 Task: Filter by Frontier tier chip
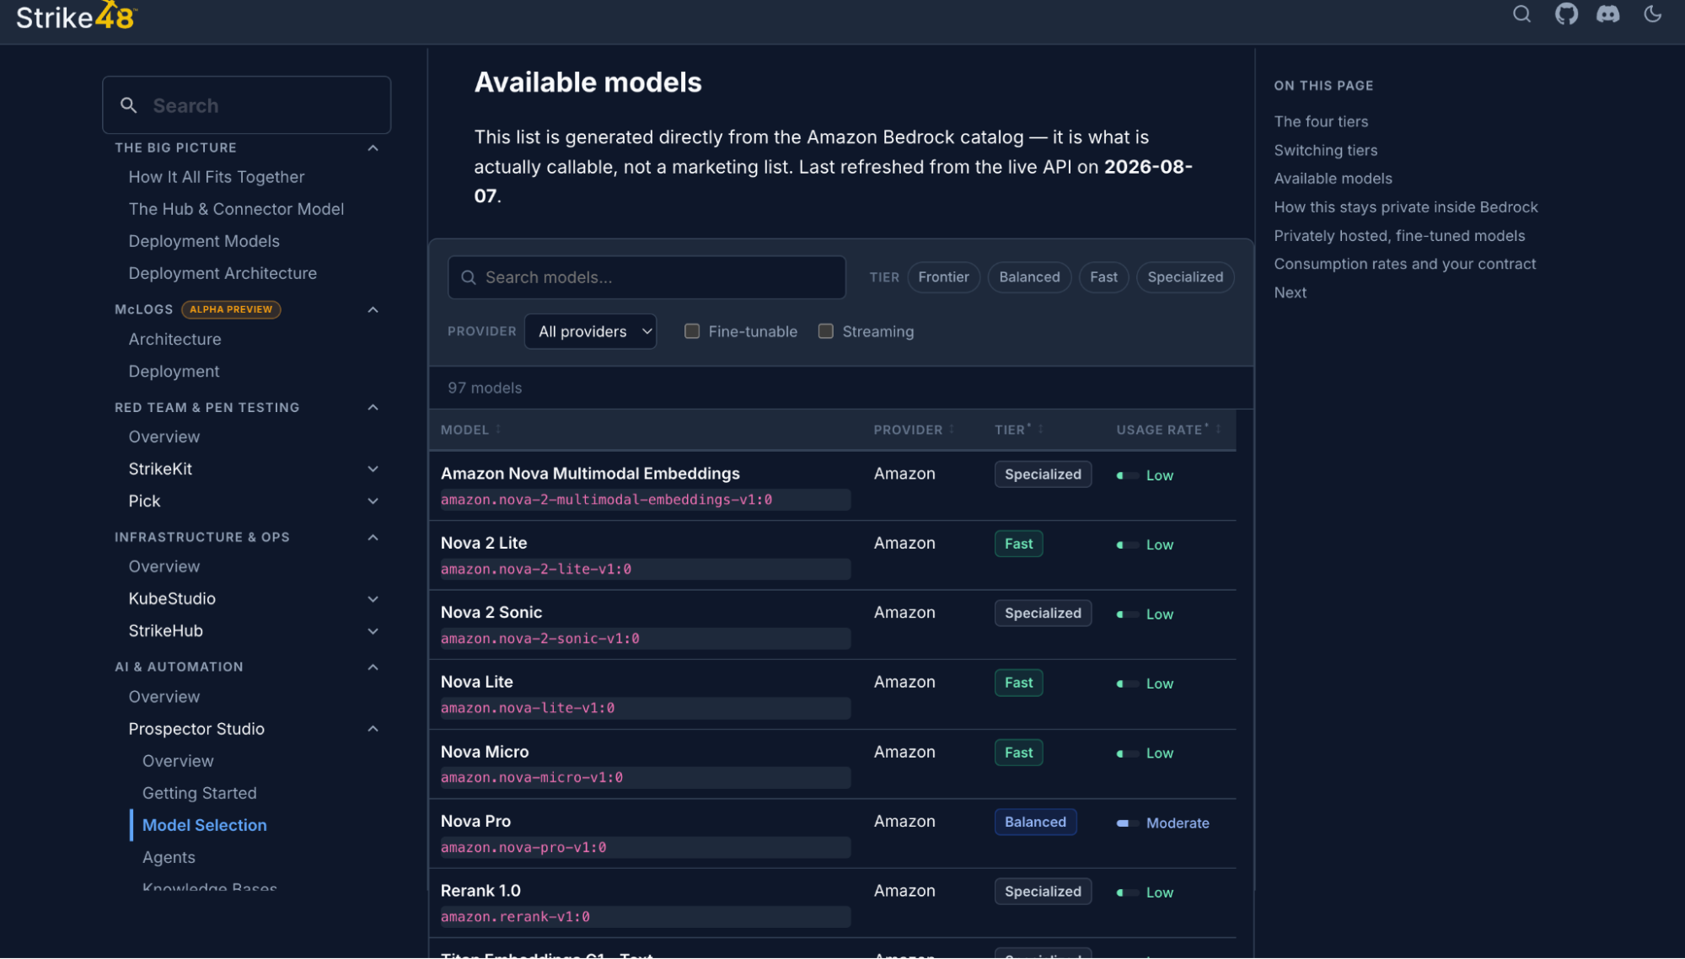(944, 277)
